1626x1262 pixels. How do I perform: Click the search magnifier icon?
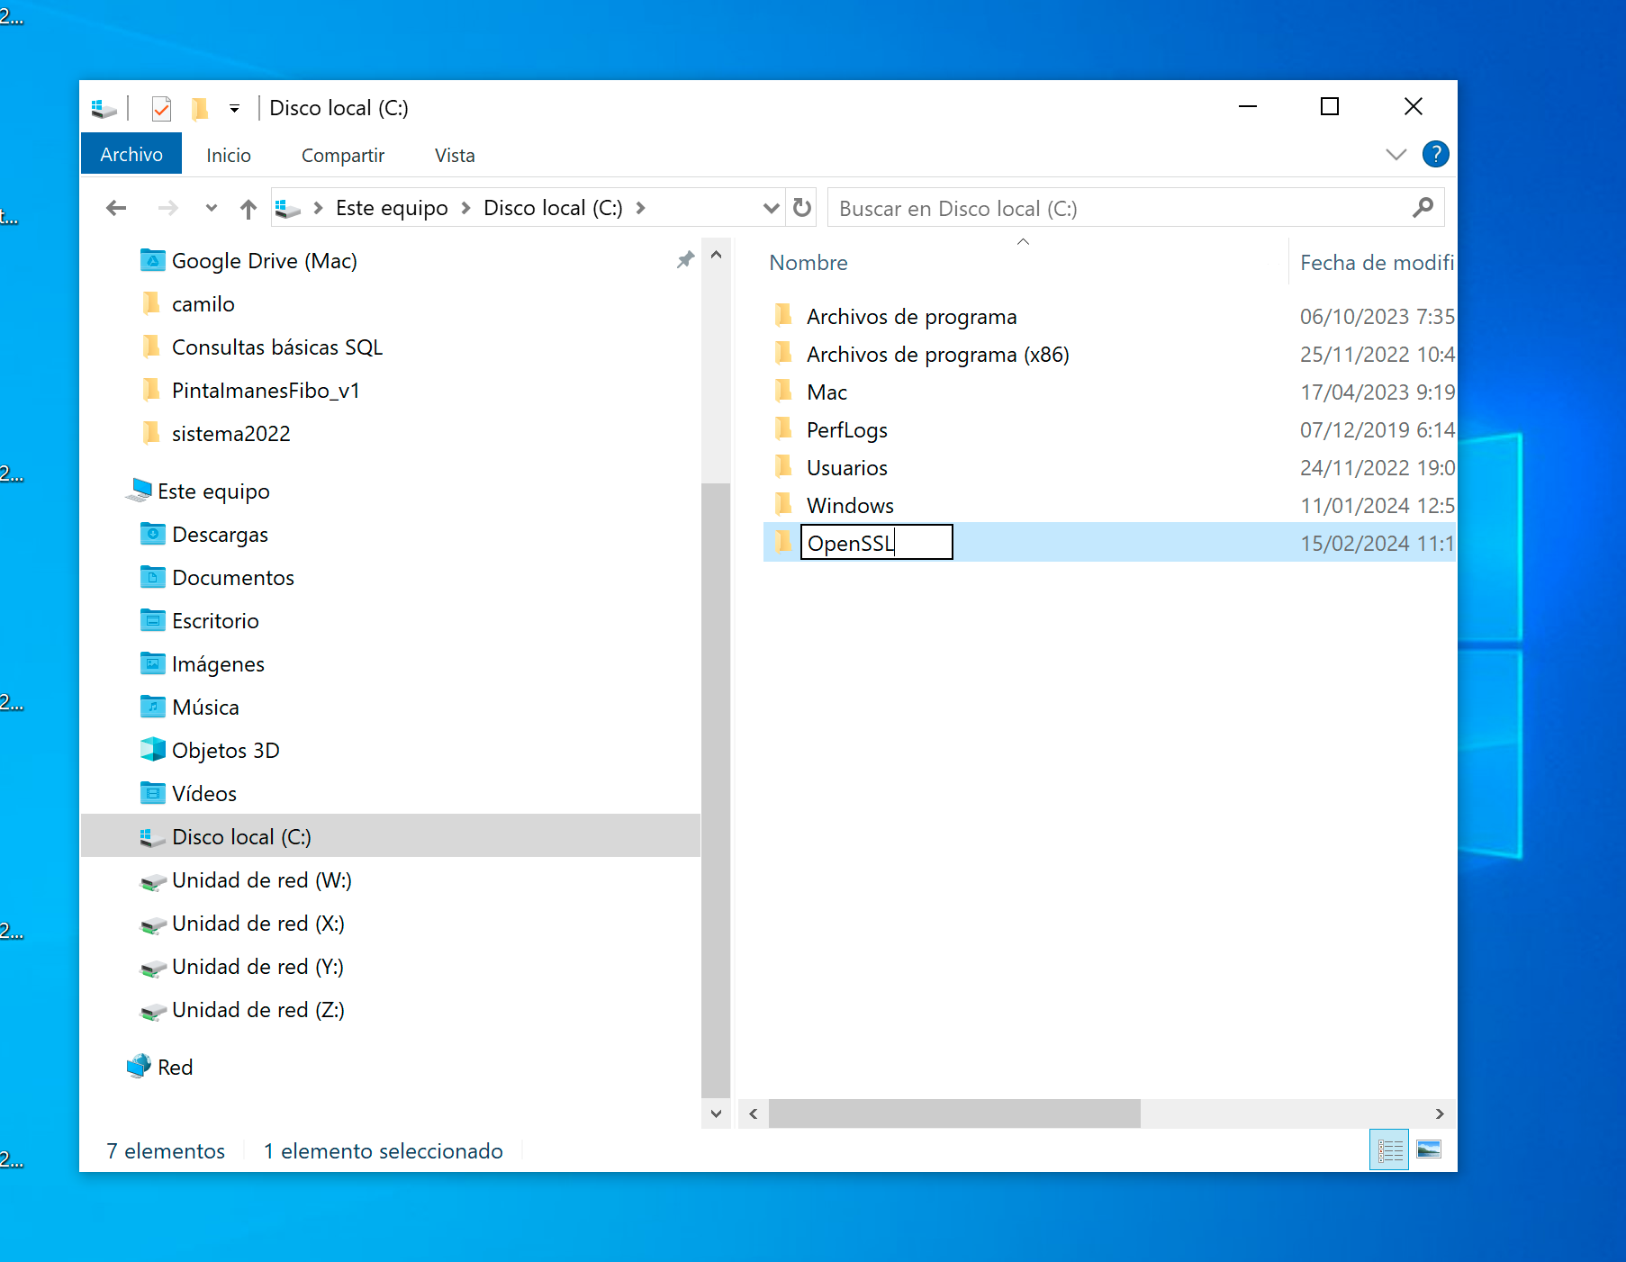(1423, 209)
